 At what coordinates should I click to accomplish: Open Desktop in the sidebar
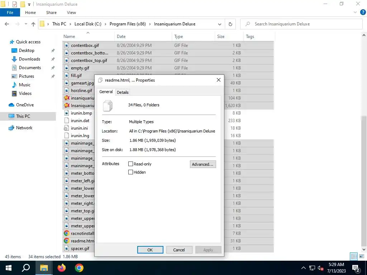pyautogui.click(x=27, y=50)
